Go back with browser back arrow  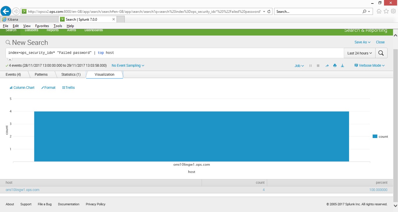pos(6,11)
